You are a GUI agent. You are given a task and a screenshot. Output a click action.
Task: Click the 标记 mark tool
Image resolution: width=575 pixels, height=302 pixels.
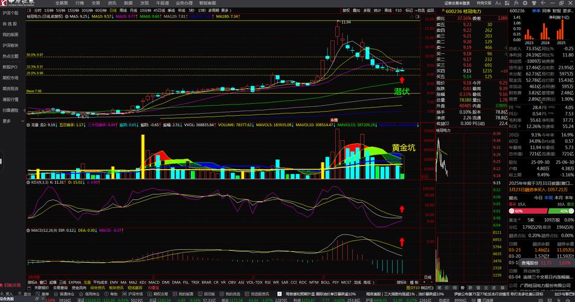coord(409,10)
